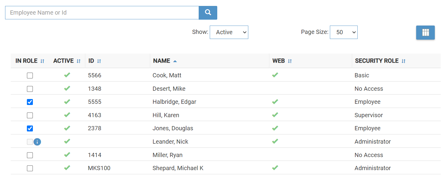Image resolution: width=447 pixels, height=182 pixels.
Task: Uncheck In Role for Jones, Douglas
Action: coord(30,128)
